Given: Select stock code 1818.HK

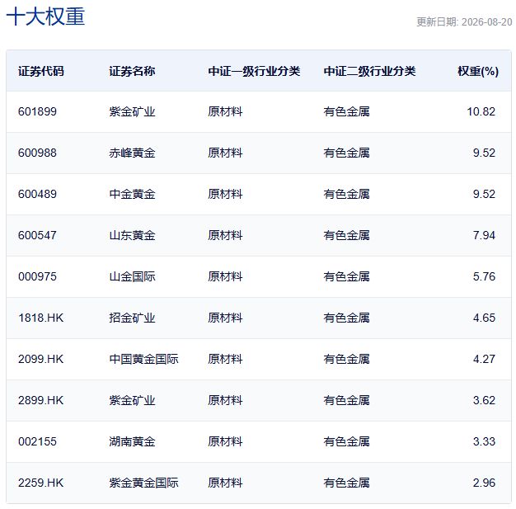Looking at the screenshot, I should coord(41,318).
